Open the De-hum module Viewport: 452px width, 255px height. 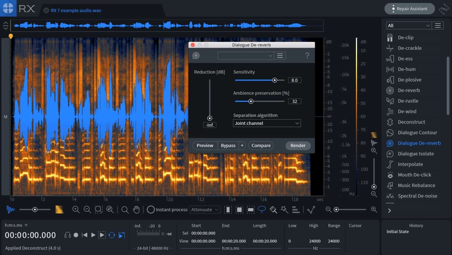pos(406,69)
